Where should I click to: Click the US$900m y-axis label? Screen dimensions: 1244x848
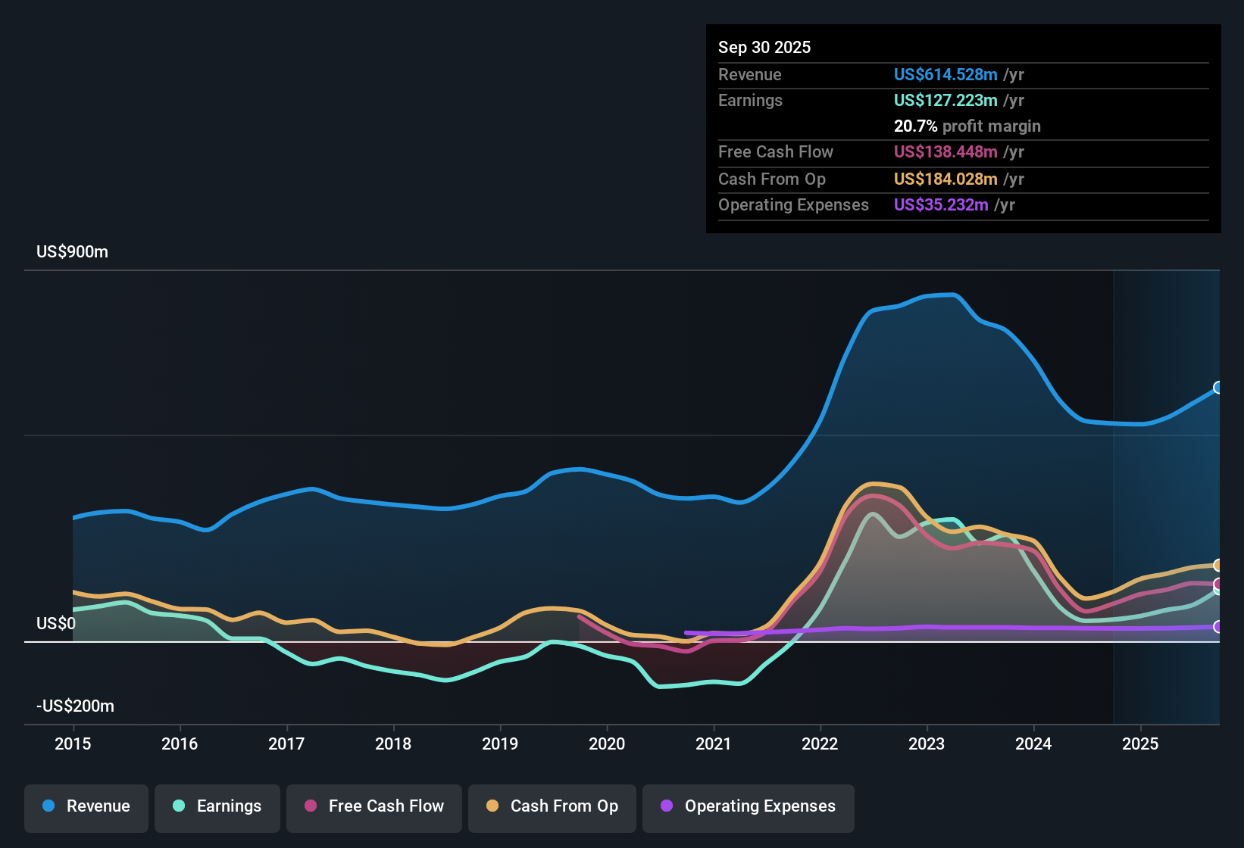73,252
